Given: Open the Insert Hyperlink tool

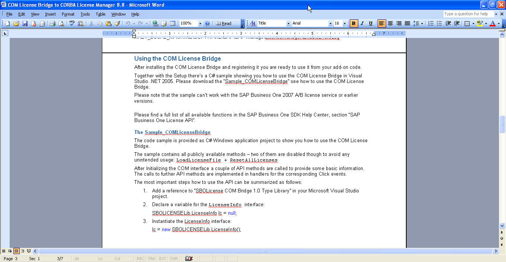Looking at the screenshot, I should 155,23.
